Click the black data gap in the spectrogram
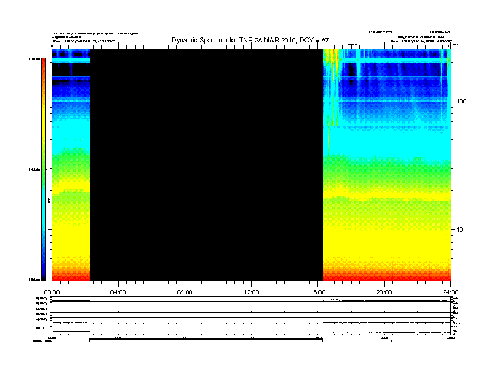 [x=206, y=165]
